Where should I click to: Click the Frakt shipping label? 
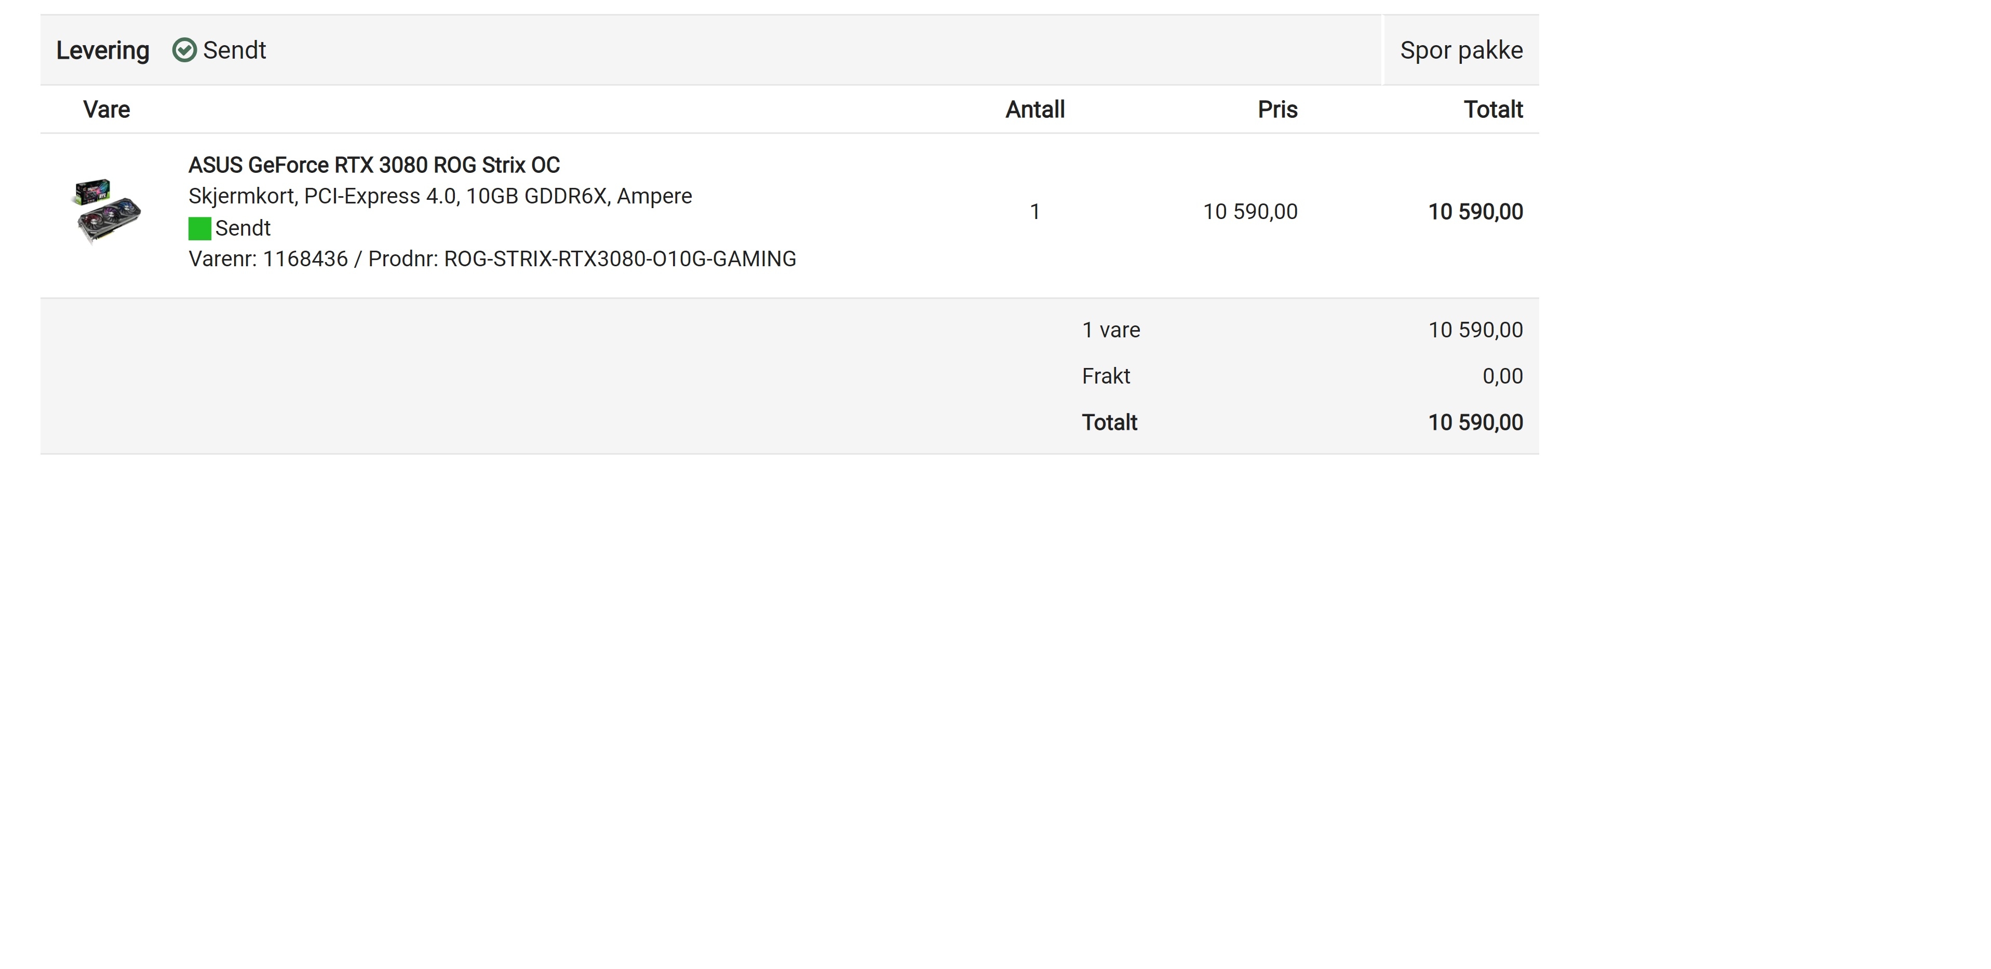[1106, 376]
